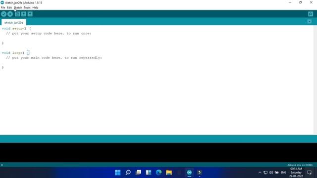Click the Arduino logo in the title bar
This screenshot has height=178, width=317.
(2, 2)
